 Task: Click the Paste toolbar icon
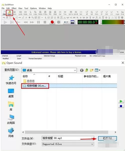[x=40, y=13]
